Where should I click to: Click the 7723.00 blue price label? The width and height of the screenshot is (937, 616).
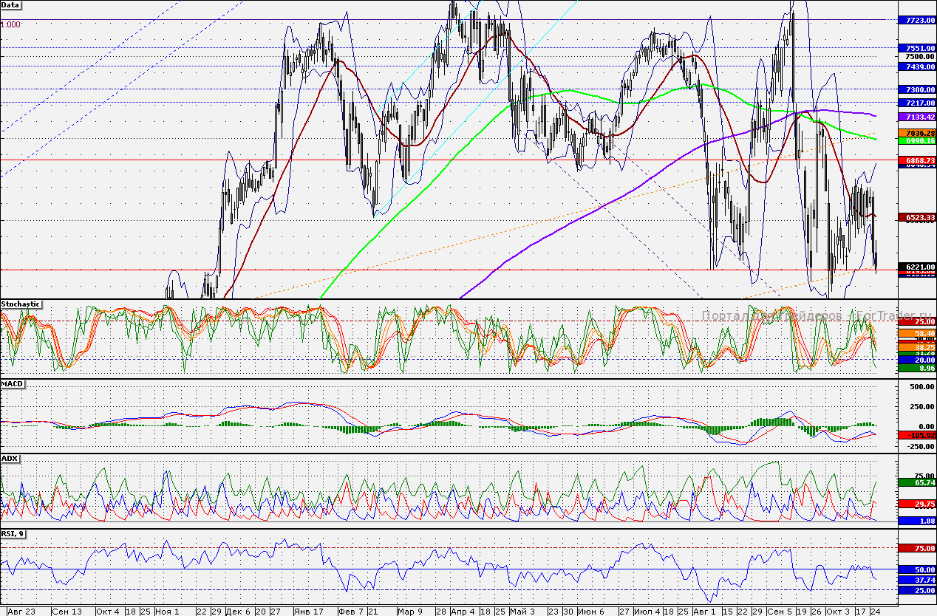916,19
